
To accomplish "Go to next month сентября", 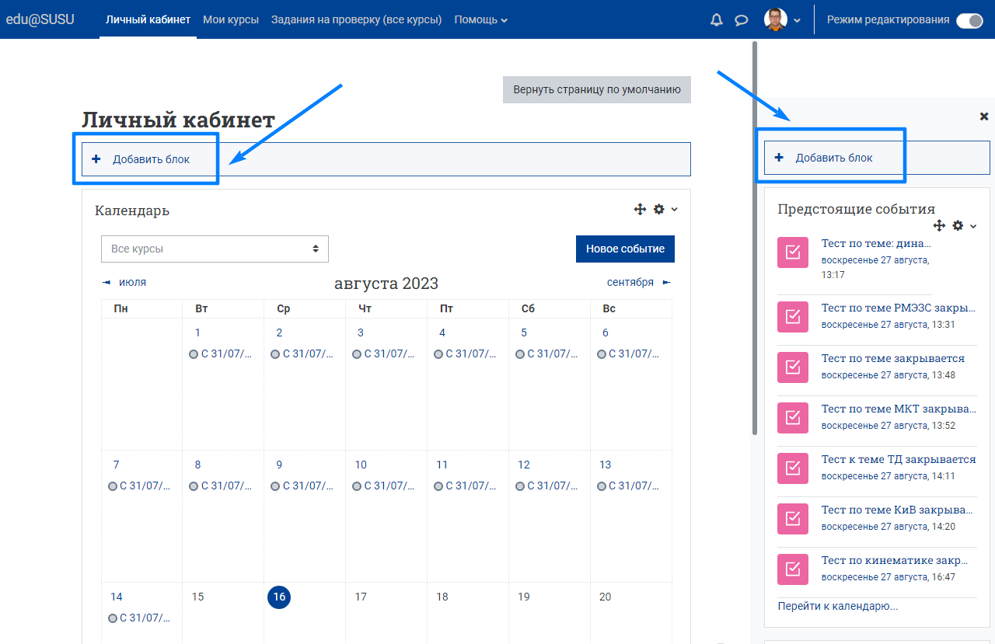I will tap(639, 282).
